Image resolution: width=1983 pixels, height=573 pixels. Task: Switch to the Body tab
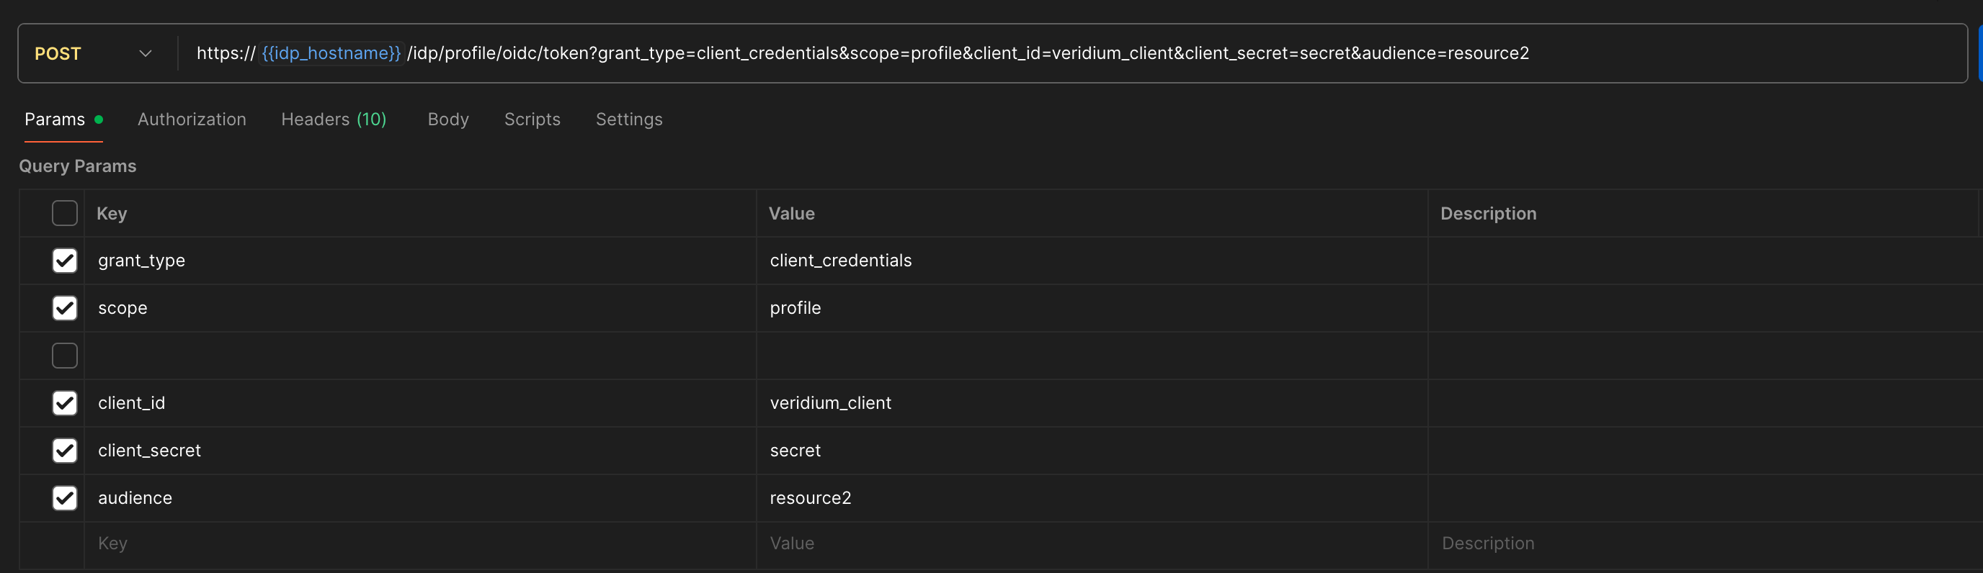[448, 120]
